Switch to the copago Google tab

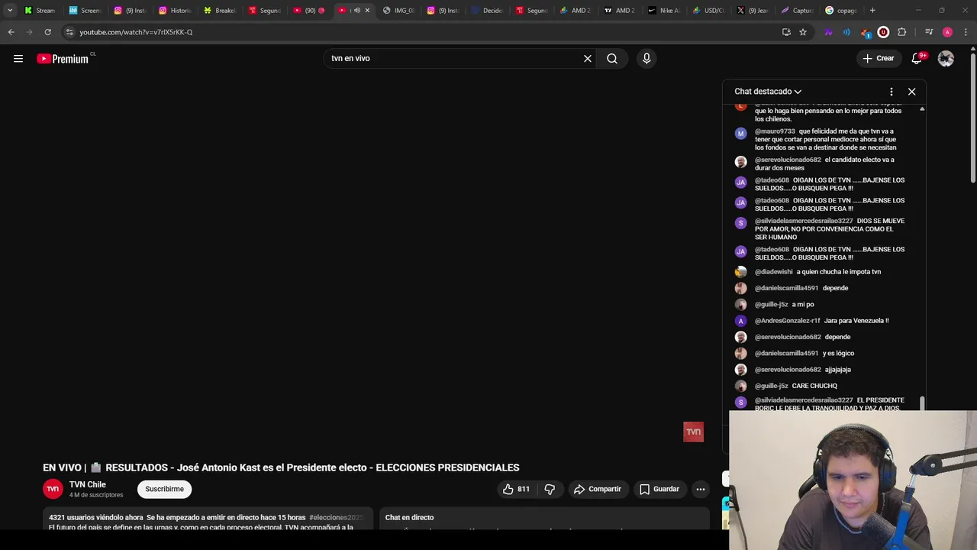pyautogui.click(x=841, y=11)
